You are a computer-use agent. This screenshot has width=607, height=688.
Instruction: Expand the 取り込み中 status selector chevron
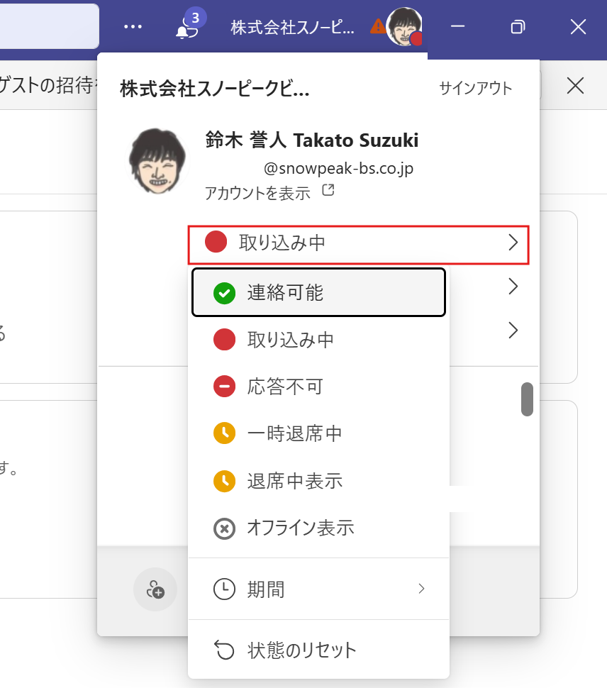[513, 243]
